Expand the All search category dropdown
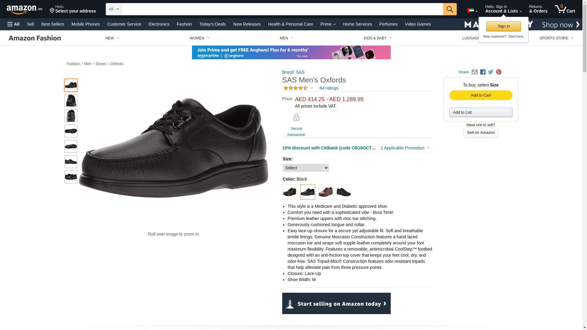587x330 pixels. point(114,9)
